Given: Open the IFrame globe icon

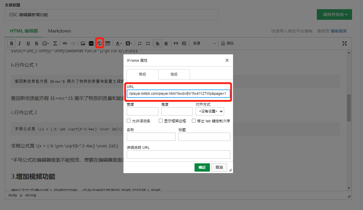Looking at the screenshot, I should (x=99, y=43).
